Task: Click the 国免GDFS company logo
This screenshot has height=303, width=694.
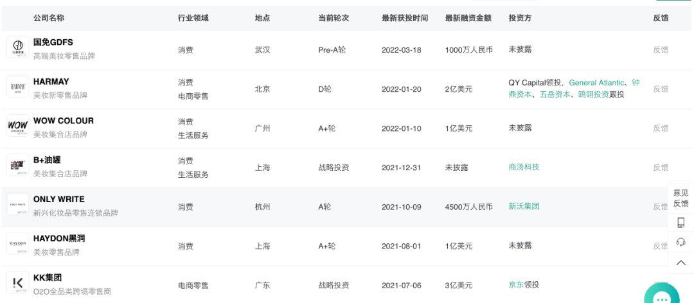Action: pos(17,48)
